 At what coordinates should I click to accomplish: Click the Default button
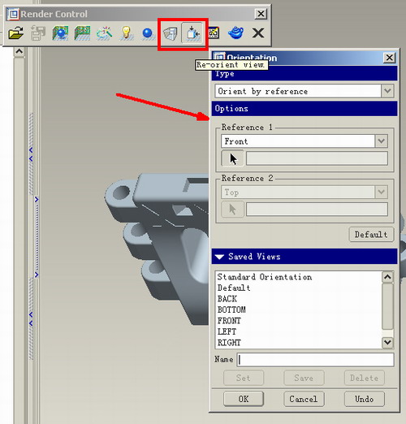click(371, 235)
